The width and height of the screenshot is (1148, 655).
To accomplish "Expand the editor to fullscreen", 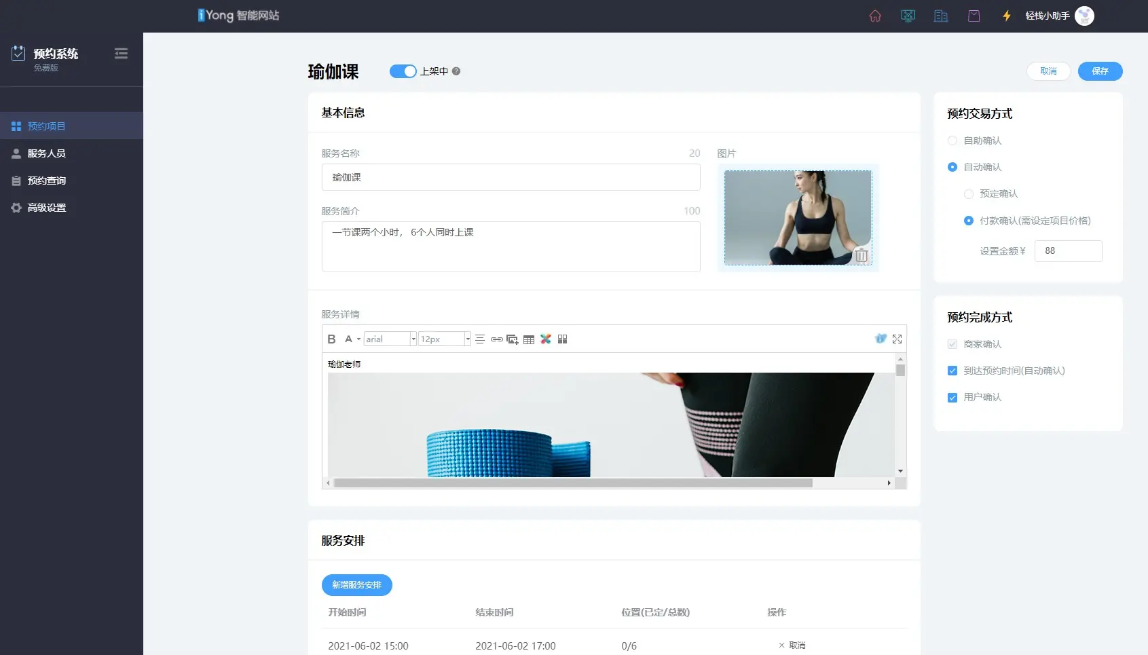I will (897, 339).
